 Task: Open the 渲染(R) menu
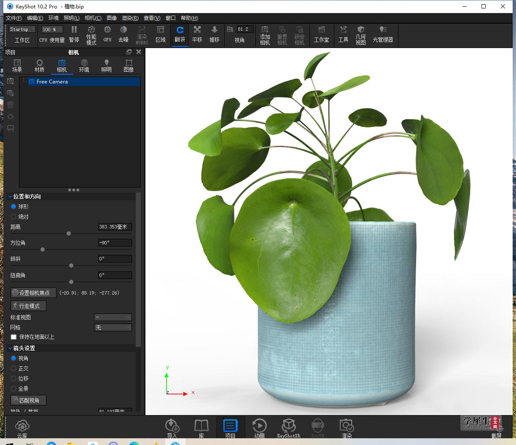click(130, 18)
